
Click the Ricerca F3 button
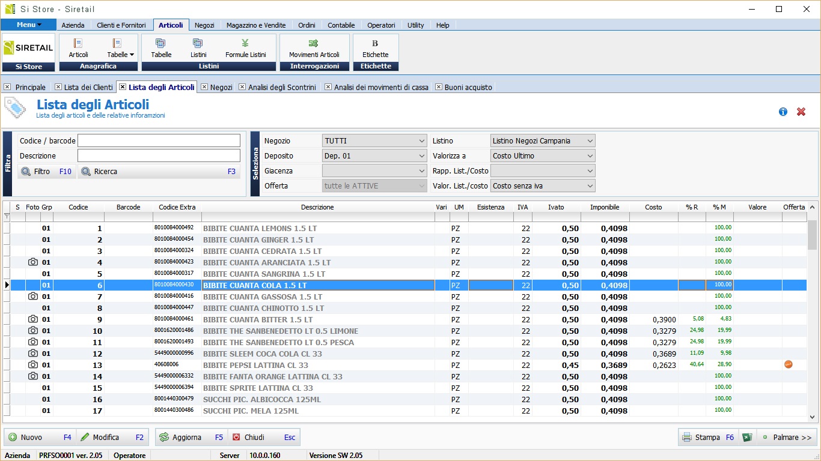(159, 172)
